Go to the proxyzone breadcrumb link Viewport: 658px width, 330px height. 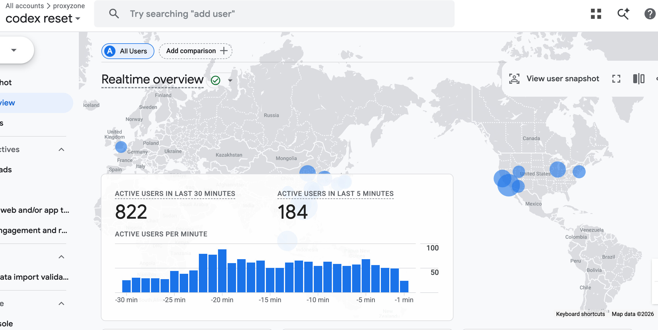[x=69, y=6]
